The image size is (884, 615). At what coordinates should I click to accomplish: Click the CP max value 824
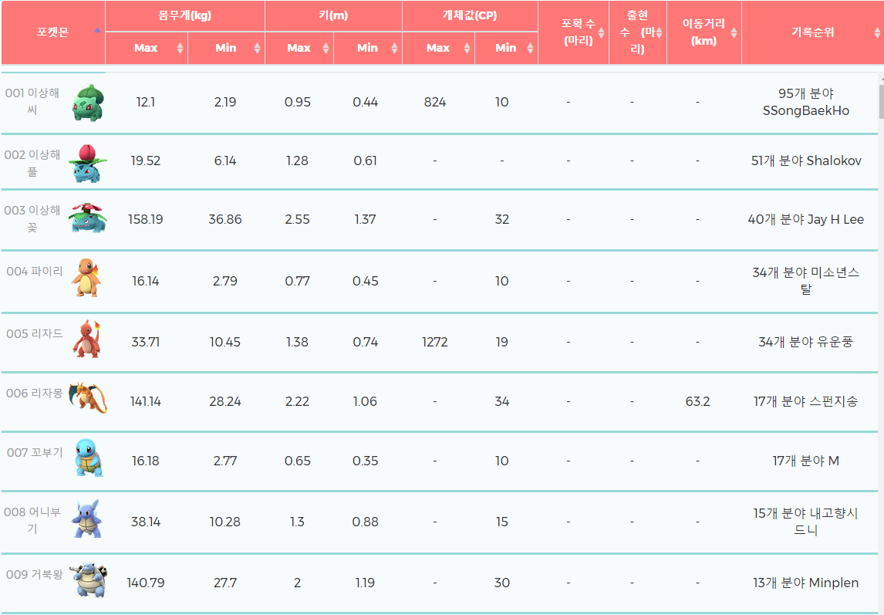(x=434, y=102)
